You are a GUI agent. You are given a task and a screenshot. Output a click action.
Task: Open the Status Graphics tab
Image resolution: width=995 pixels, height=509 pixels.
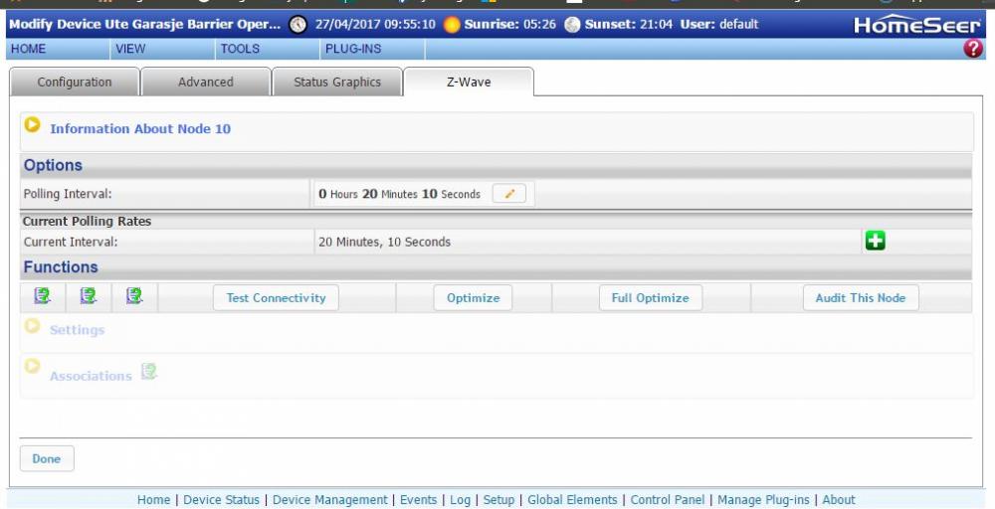336,83
